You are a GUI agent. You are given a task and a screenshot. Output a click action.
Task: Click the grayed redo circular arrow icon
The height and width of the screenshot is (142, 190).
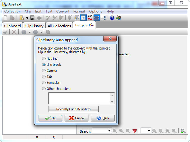(x=35, y=32)
